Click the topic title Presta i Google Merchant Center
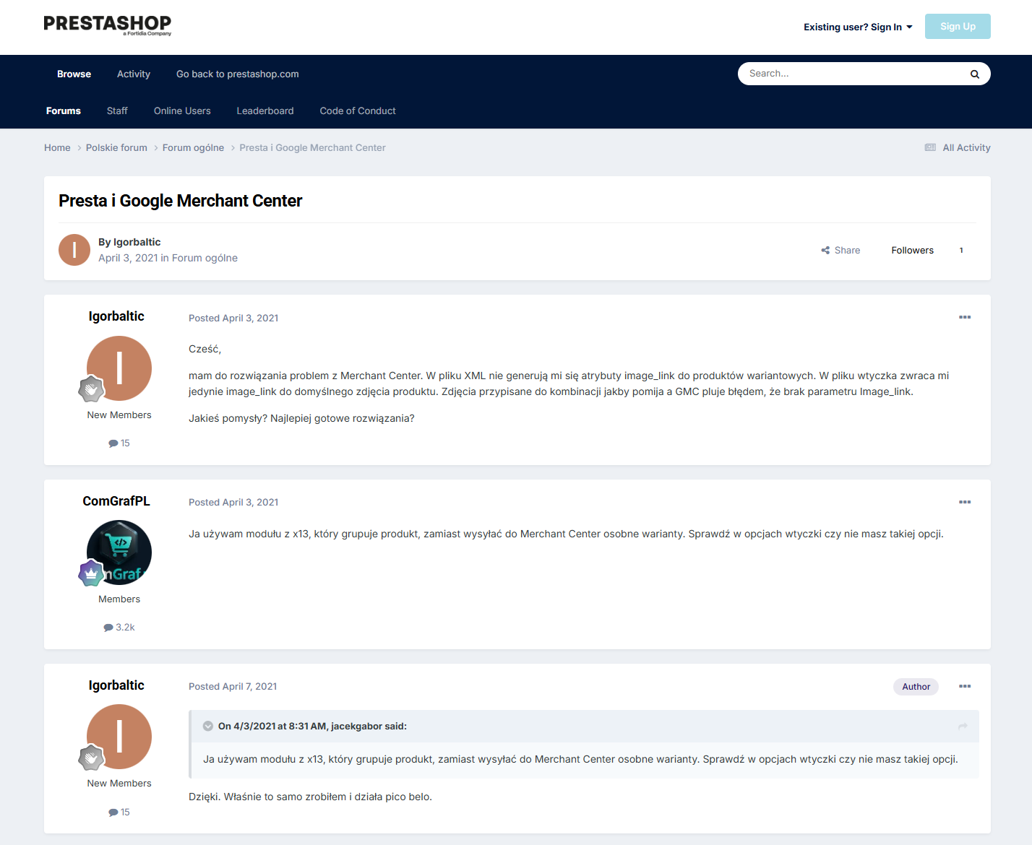The width and height of the screenshot is (1032, 845). pos(181,201)
